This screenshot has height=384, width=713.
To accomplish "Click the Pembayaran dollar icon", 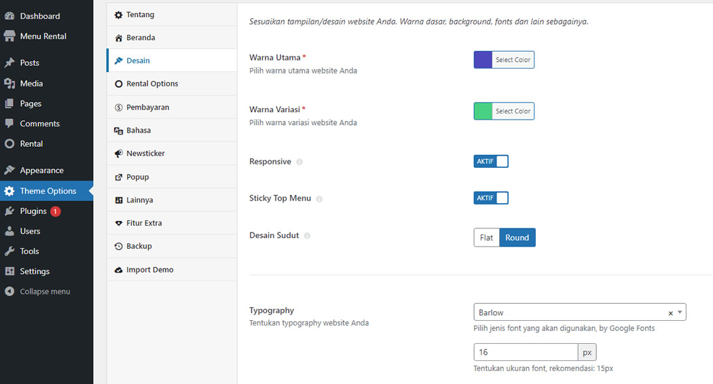I will click(119, 107).
